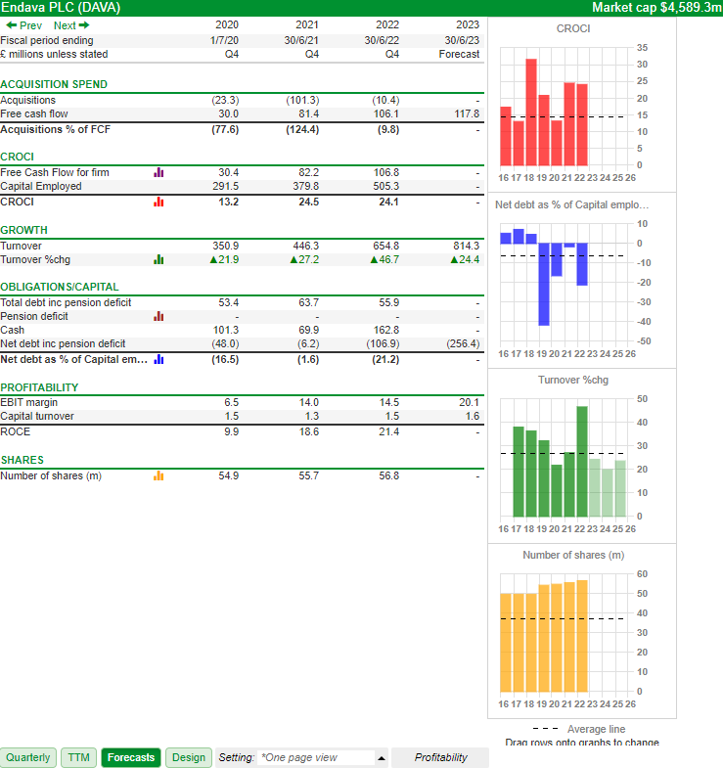The image size is (723, 768).
Task: Click the 2021 column header
Action: pyautogui.click(x=307, y=25)
